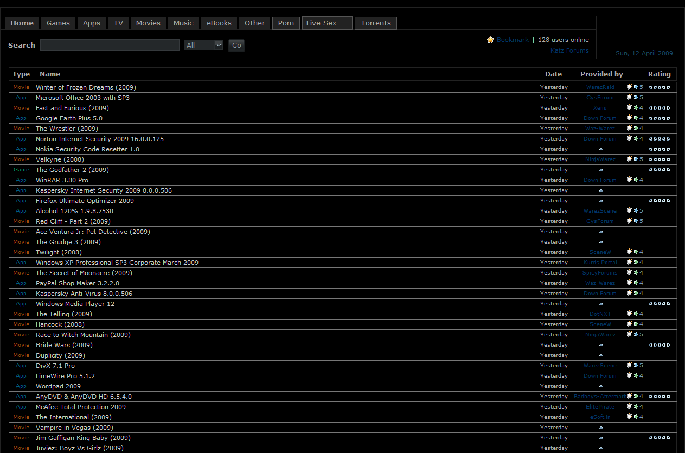The width and height of the screenshot is (685, 453).
Task: Click the small arrow icon in Jim Gaffigan King Baby row
Action: (601, 438)
